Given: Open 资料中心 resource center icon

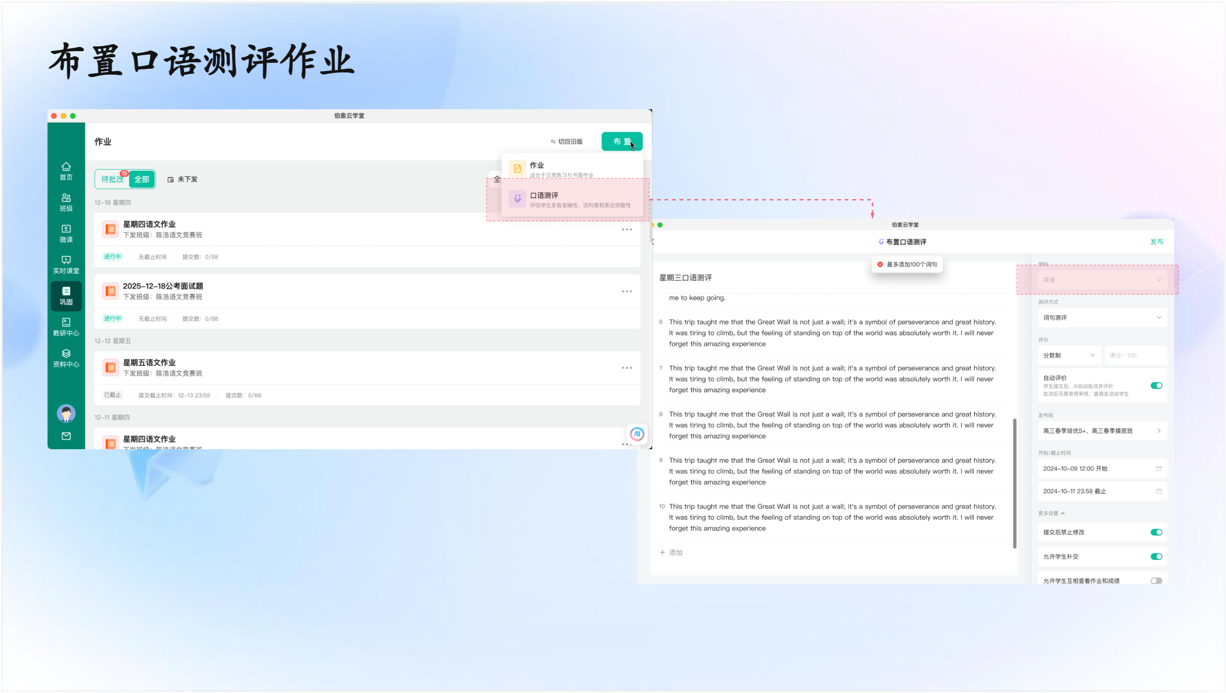Looking at the screenshot, I should tap(66, 358).
